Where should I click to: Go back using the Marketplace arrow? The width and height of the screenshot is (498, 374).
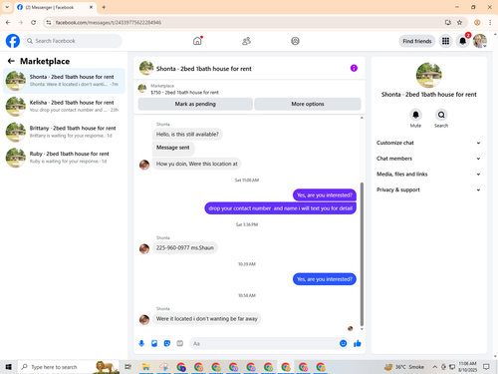(x=11, y=61)
